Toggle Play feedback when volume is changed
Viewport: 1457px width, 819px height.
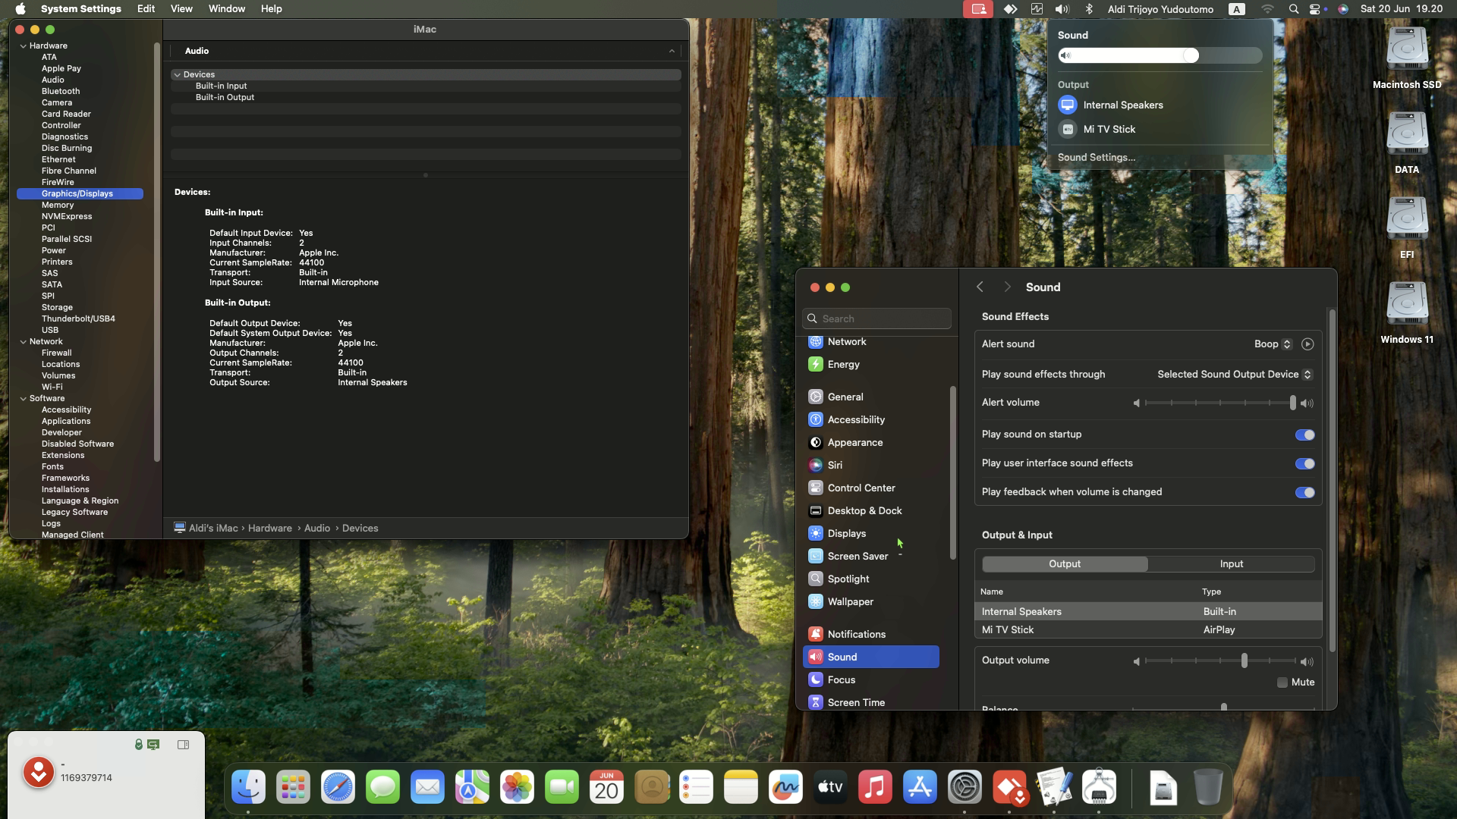point(1304,492)
